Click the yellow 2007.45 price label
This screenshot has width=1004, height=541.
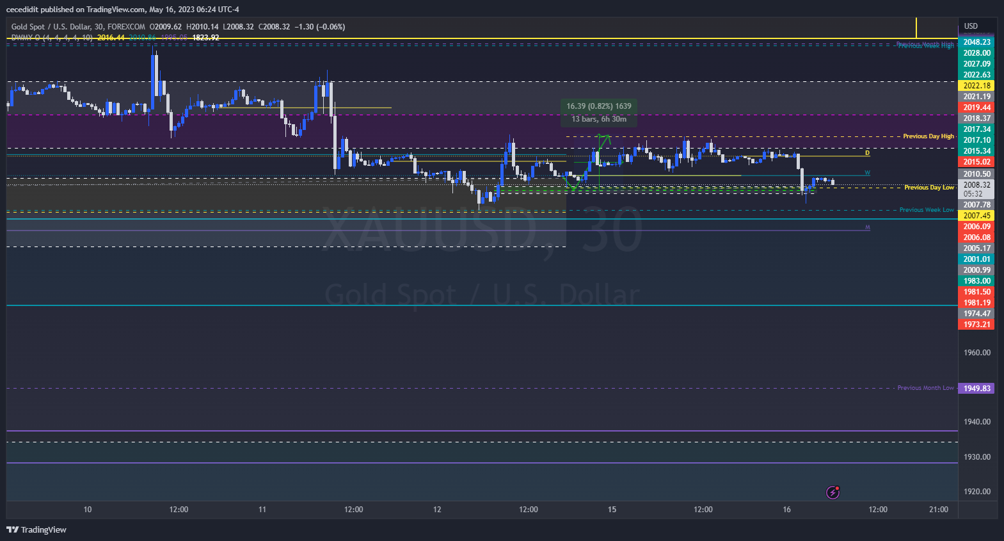click(x=976, y=216)
